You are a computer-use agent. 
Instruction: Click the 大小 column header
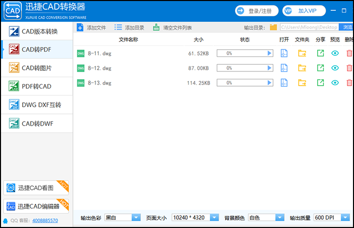pos(198,40)
